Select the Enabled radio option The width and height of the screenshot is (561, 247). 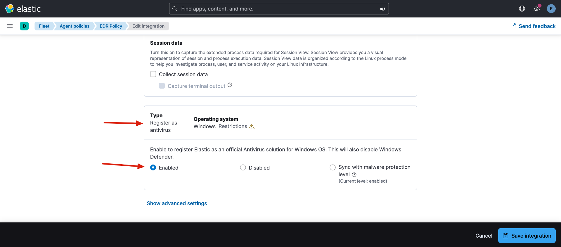click(153, 167)
